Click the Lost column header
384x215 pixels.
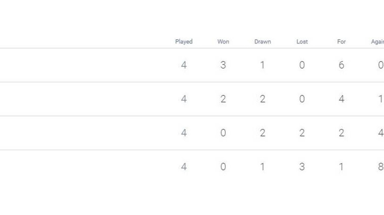(302, 42)
